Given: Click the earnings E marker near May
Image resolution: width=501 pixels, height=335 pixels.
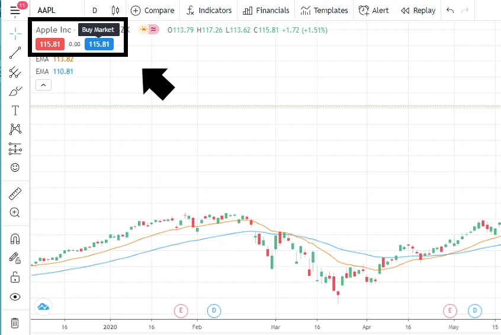Looking at the screenshot, I should pos(450,310).
